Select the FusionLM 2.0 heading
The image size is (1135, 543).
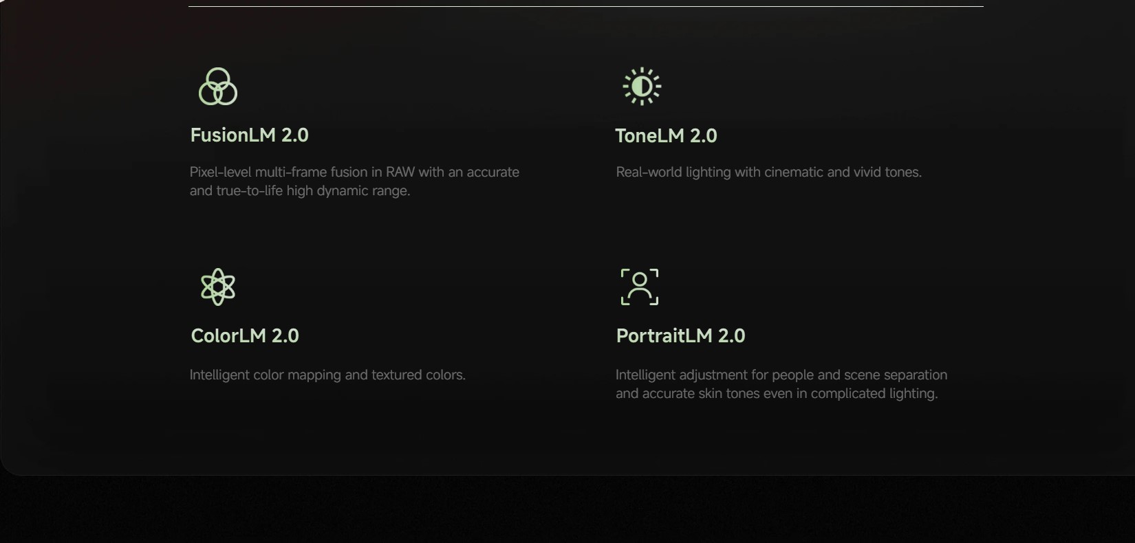(249, 135)
